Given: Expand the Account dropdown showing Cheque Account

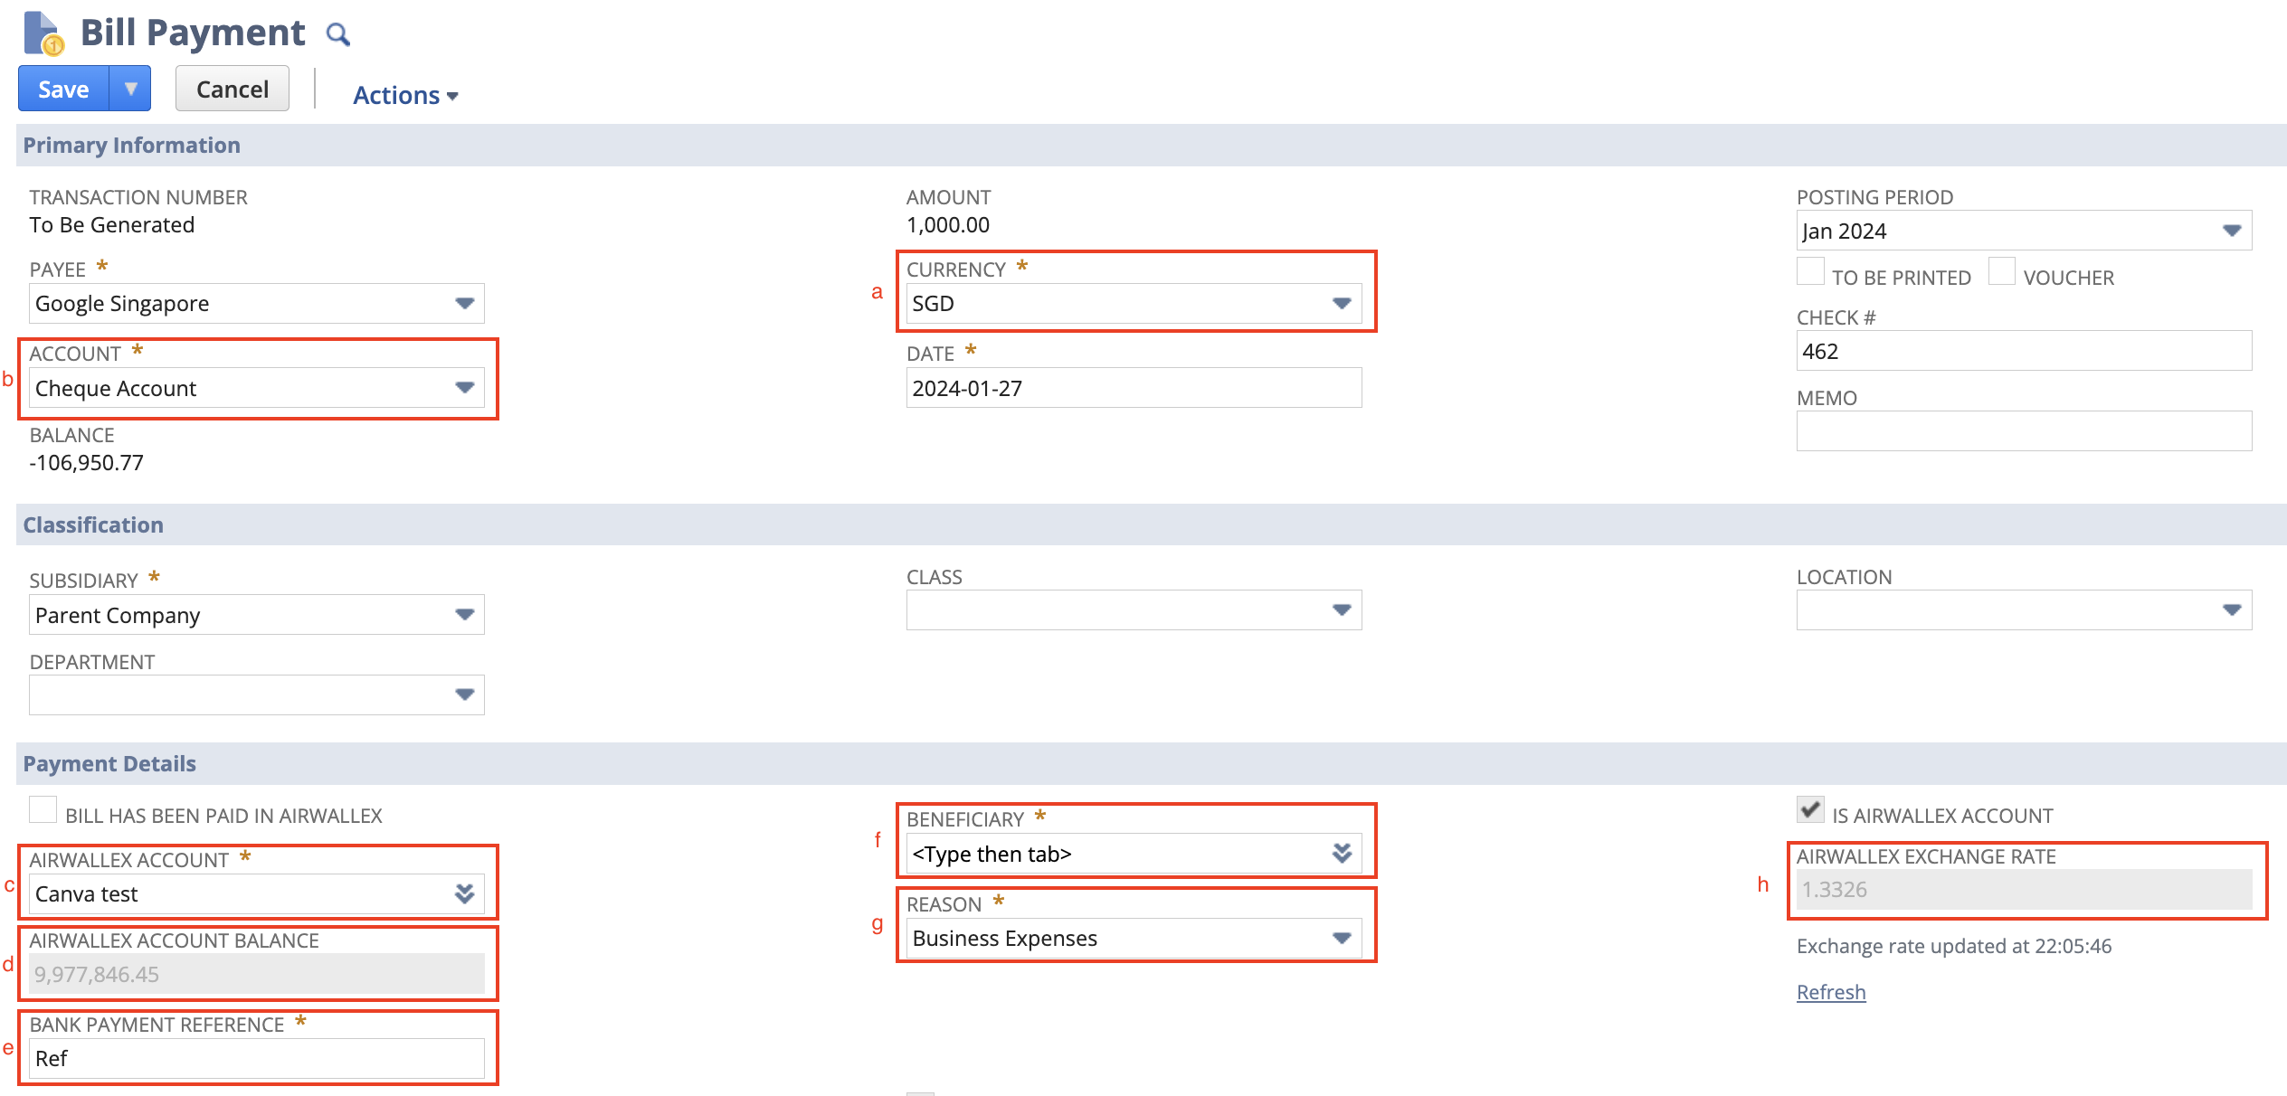Looking at the screenshot, I should tap(256, 388).
